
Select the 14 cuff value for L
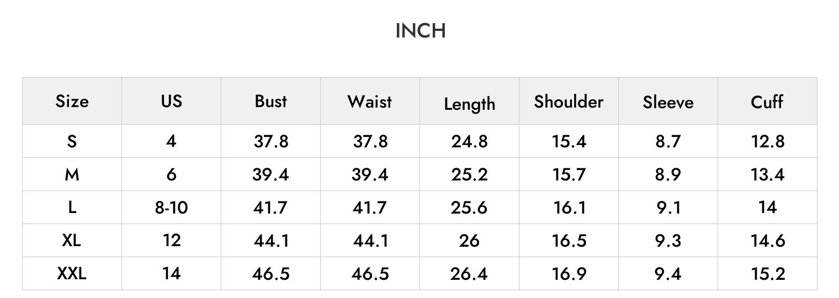click(x=768, y=207)
